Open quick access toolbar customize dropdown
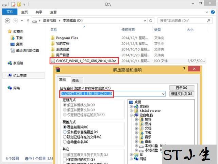Image resolution: width=218 pixels, height=164 pixels. pyautogui.click(x=24, y=4)
